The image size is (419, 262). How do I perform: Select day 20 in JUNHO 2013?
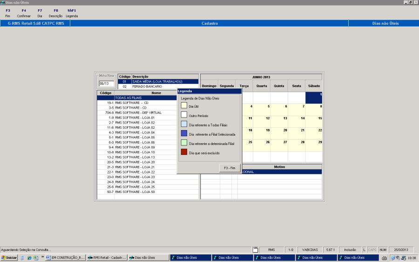pyautogui.click(x=279, y=134)
